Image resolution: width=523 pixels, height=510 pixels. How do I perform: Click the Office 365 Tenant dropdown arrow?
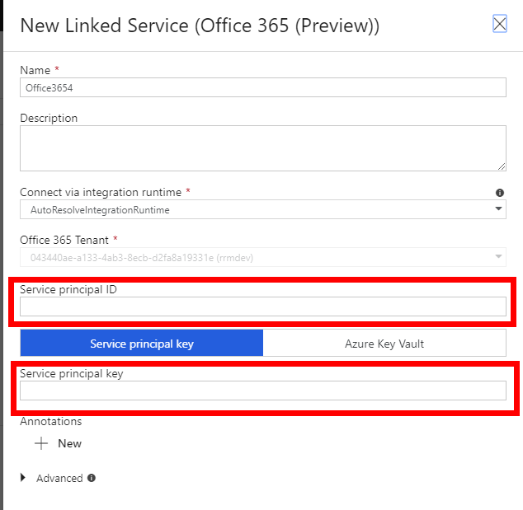pos(498,257)
